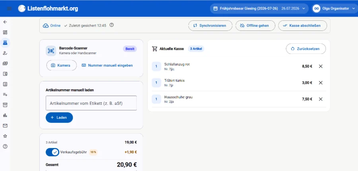Viewport: 358px width, 171px height.
Task: Click the Schlafanzug rot item name
Action: pyautogui.click(x=177, y=64)
